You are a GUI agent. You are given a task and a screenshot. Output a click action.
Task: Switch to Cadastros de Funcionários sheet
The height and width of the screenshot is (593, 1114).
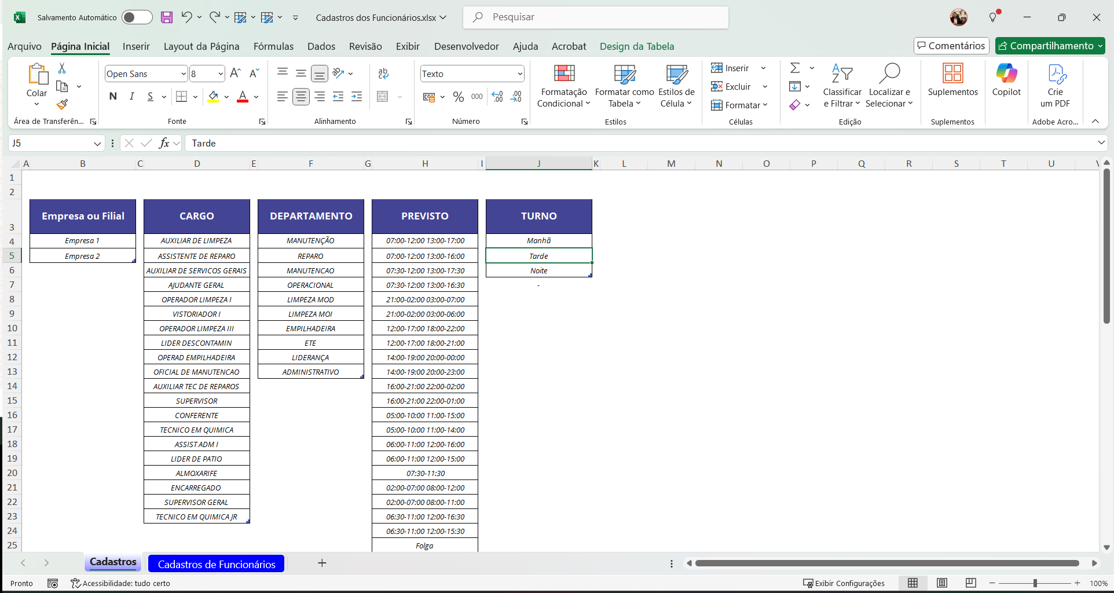(x=217, y=564)
